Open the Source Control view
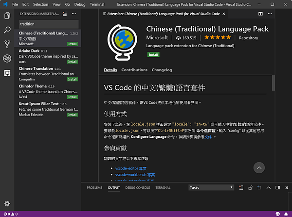This screenshot has width=292, height=217. point(7,44)
